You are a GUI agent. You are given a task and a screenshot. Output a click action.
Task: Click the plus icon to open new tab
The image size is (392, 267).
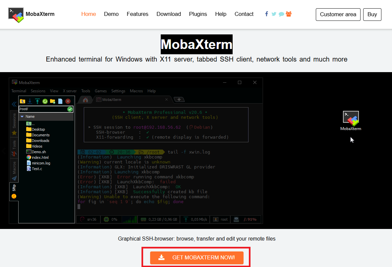(179, 100)
